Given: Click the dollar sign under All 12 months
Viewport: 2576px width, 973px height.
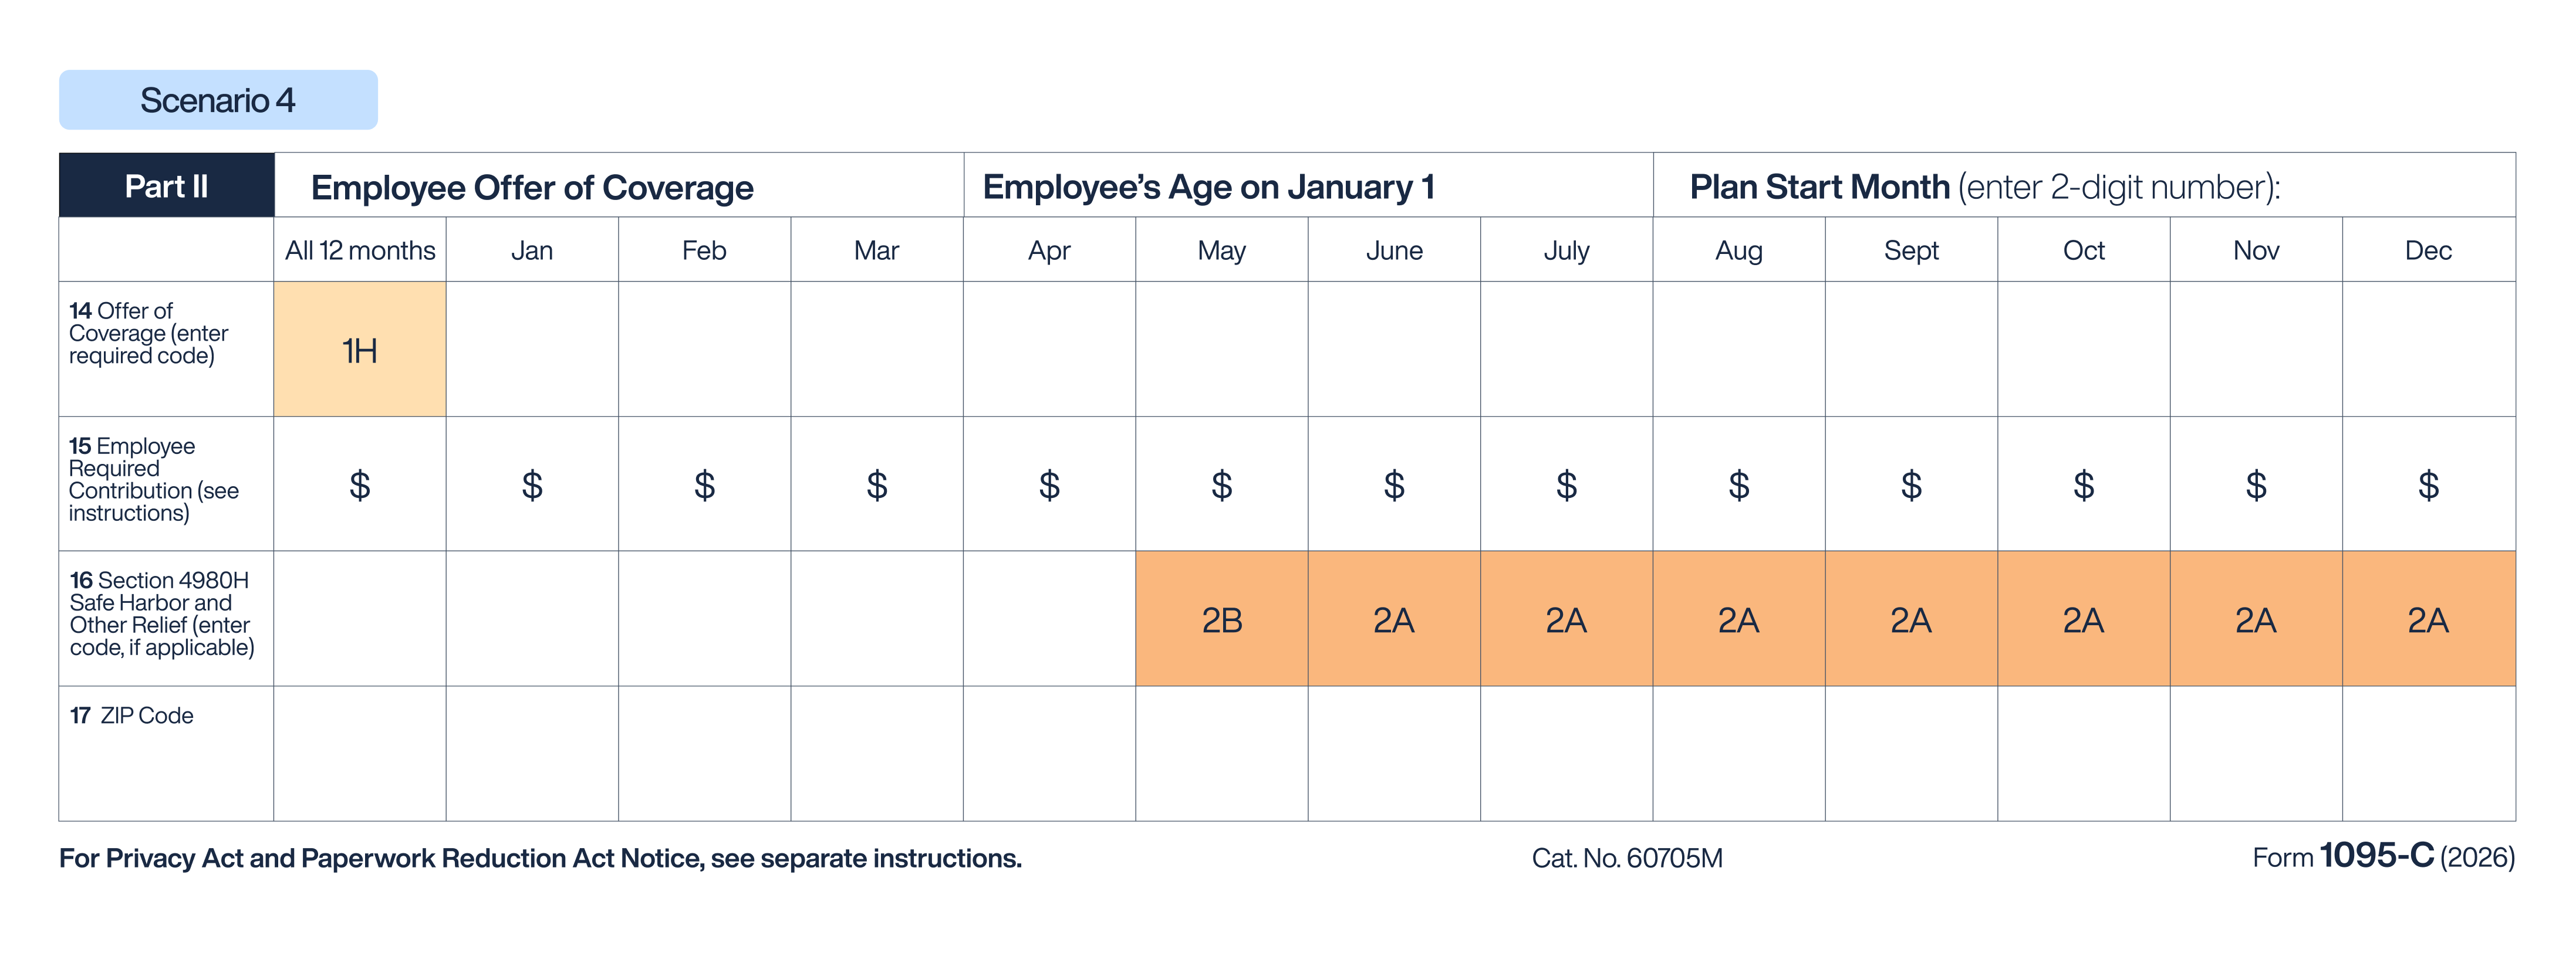Looking at the screenshot, I should pyautogui.click(x=360, y=486).
